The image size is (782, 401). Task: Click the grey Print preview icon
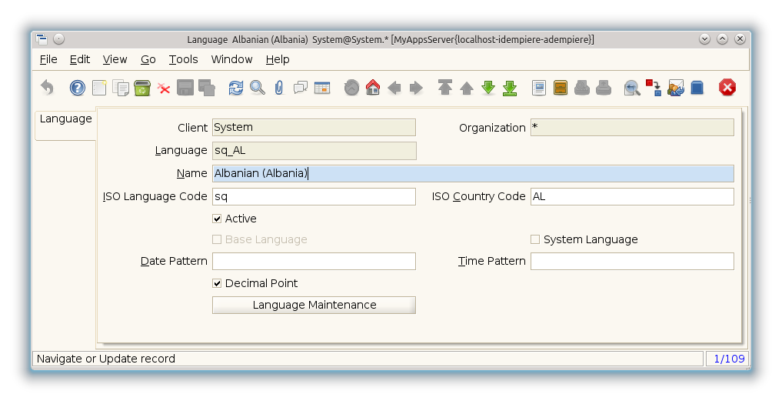click(582, 88)
